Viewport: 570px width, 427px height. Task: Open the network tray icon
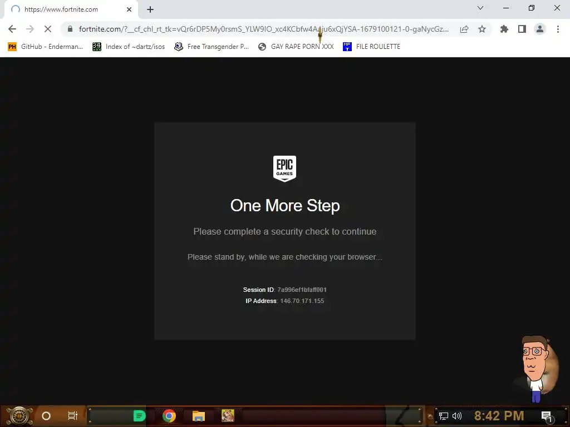tap(444, 416)
